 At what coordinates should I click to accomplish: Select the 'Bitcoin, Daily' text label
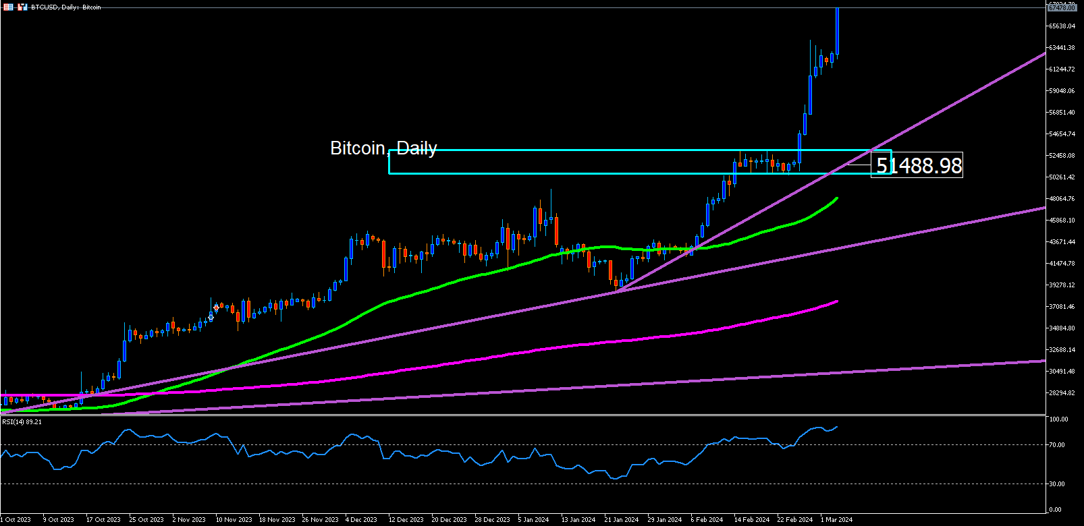(383, 148)
